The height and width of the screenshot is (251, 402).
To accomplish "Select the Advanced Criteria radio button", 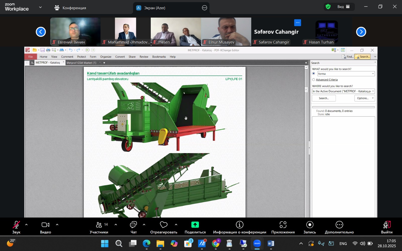I will [314, 80].
